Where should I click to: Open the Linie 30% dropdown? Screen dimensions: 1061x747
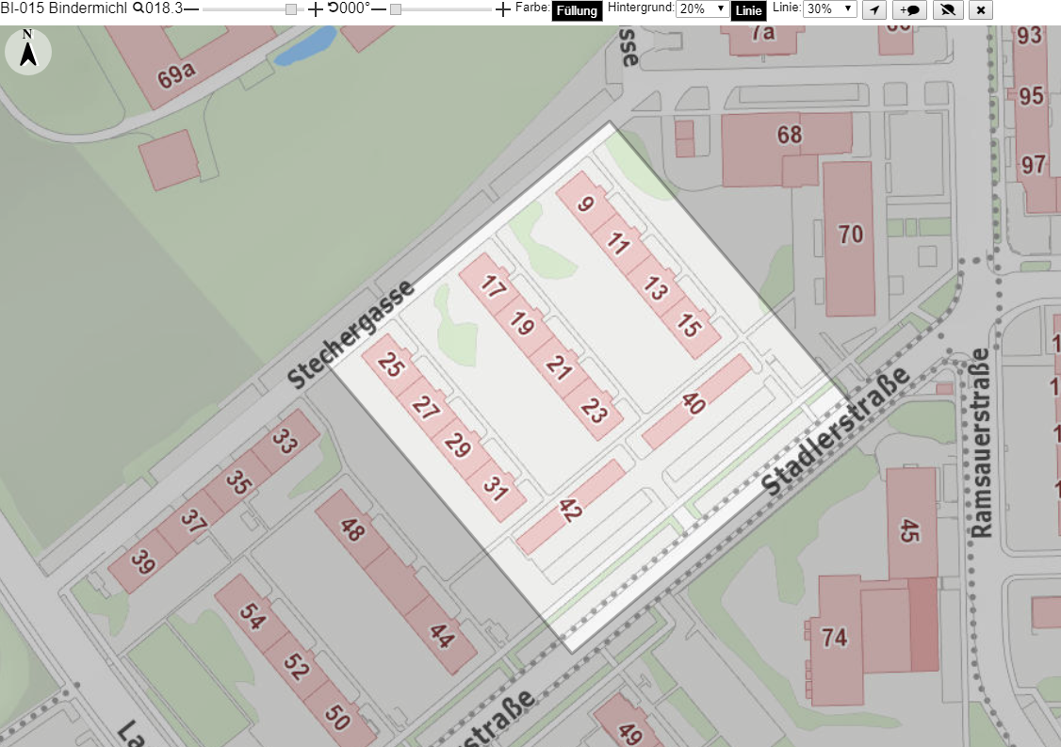[x=829, y=8]
